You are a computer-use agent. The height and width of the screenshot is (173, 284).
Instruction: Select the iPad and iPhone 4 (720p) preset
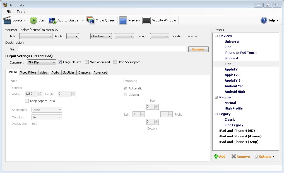pyautogui.click(x=239, y=142)
